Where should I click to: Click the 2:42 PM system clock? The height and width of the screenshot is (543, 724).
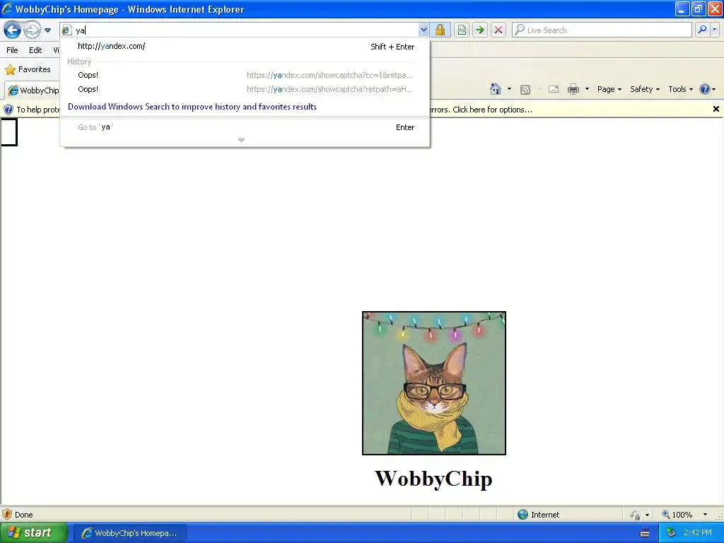[x=698, y=532]
